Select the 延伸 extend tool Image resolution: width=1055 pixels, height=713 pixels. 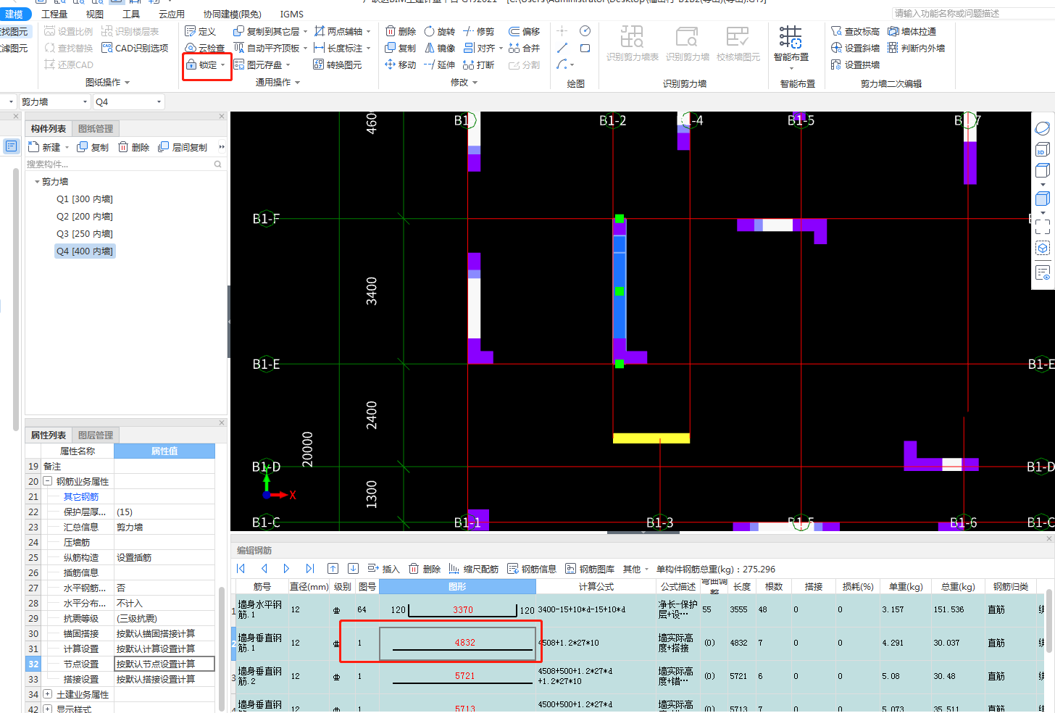(x=440, y=64)
